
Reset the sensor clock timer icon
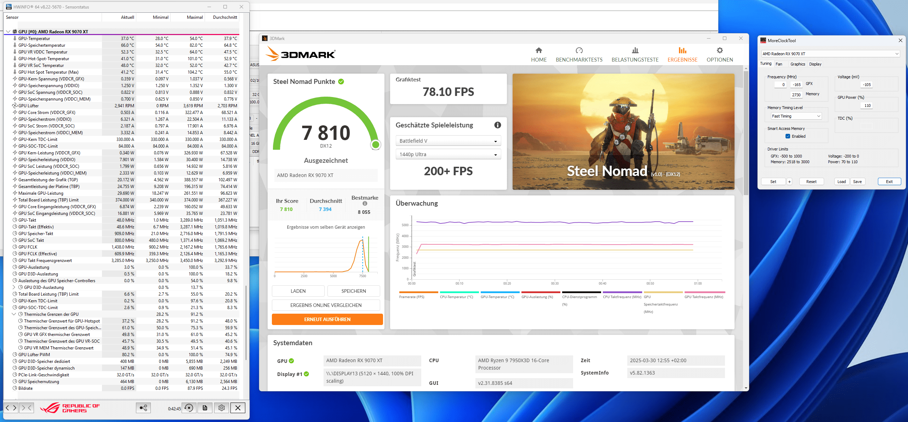[x=189, y=408]
